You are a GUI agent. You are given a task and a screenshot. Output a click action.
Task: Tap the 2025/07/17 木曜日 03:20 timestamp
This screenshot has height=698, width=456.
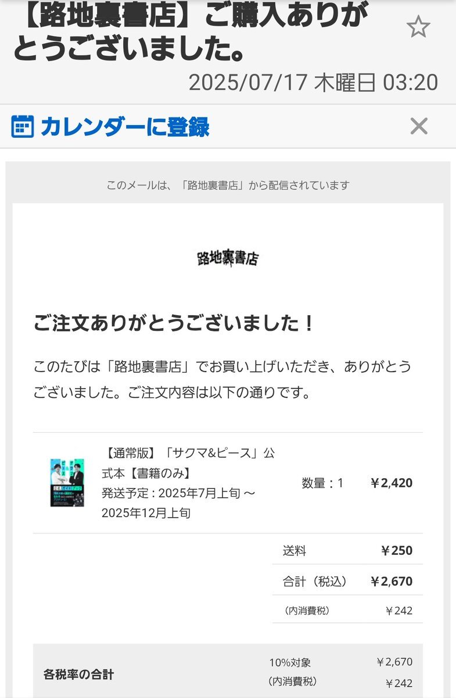[x=313, y=83]
